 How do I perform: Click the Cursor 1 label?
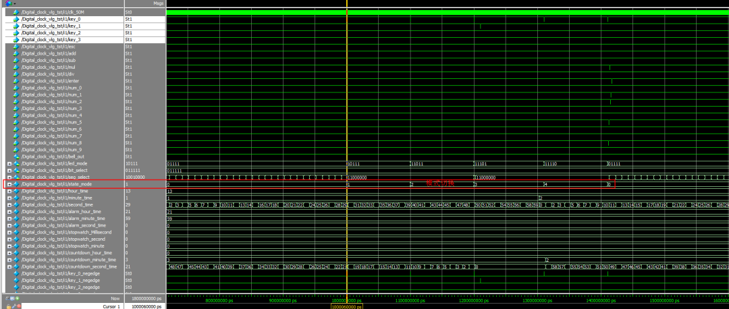(x=111, y=306)
